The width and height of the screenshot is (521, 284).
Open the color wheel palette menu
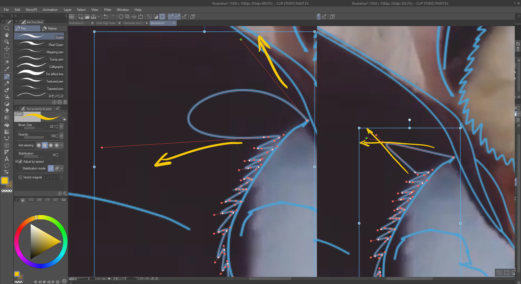tap(16, 200)
